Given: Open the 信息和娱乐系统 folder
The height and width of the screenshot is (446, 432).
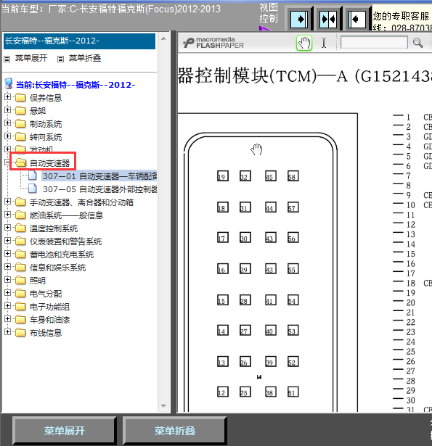Looking at the screenshot, I should coord(57,268).
